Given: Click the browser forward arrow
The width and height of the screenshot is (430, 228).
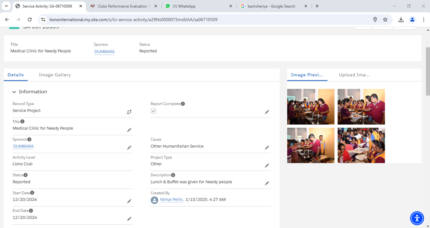Looking at the screenshot, I should (x=18, y=19).
